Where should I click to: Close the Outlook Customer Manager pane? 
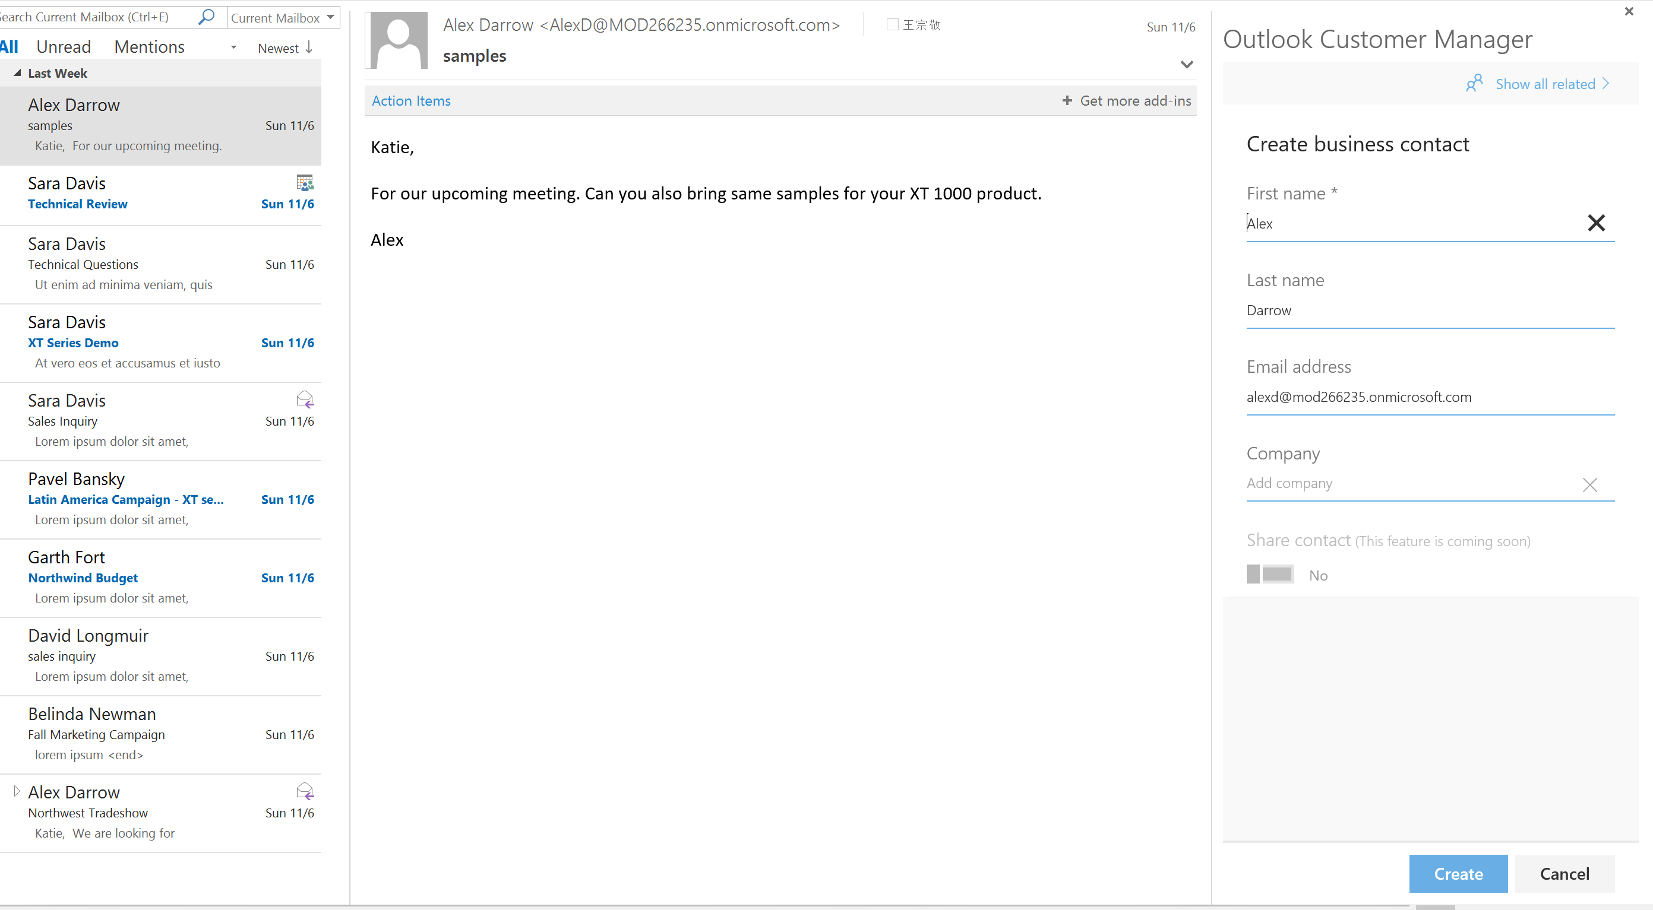click(1629, 11)
